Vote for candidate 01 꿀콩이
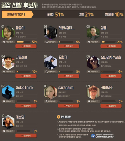 click(x=26, y=46)
